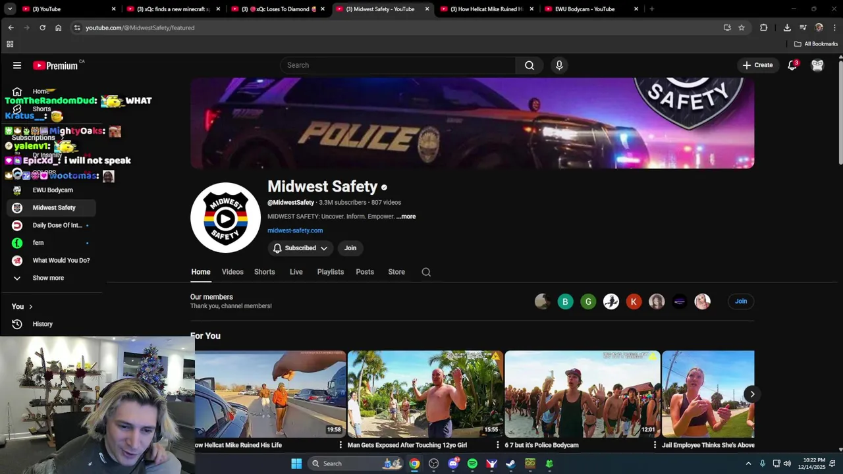This screenshot has height=474, width=843.
Task: Click the search magnifier button
Action: click(530, 65)
